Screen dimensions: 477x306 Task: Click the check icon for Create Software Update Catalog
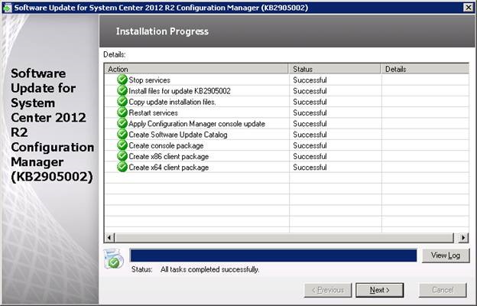click(122, 135)
